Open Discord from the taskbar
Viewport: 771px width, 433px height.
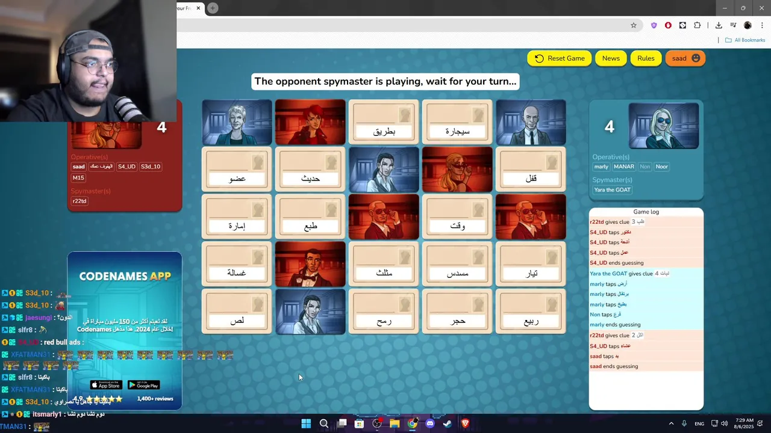pyautogui.click(x=429, y=423)
